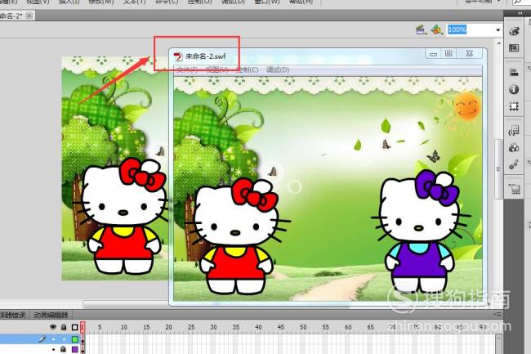
Task: Toggle lock dot of the selected top layer
Action: [x=64, y=338]
